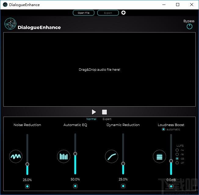Click the Automatic EQ slider handle
Screen dimensions: 199x195
[75, 154]
